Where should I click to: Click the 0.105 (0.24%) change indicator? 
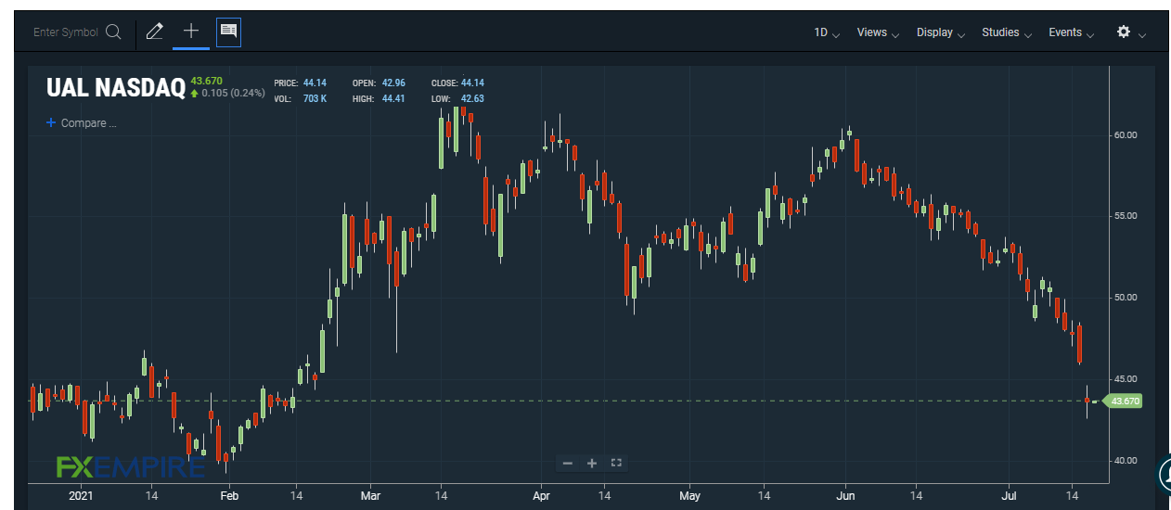(227, 93)
